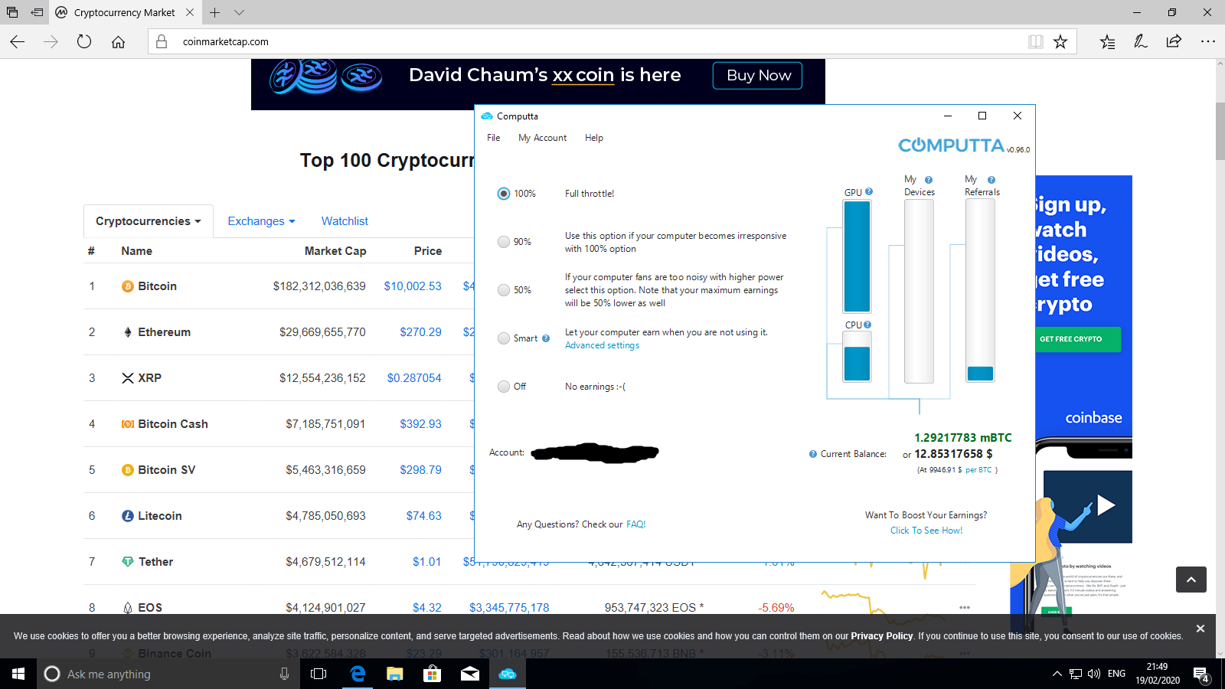Click Bitcoin price $10,002.53
This screenshot has width=1225, height=689.
413,286
